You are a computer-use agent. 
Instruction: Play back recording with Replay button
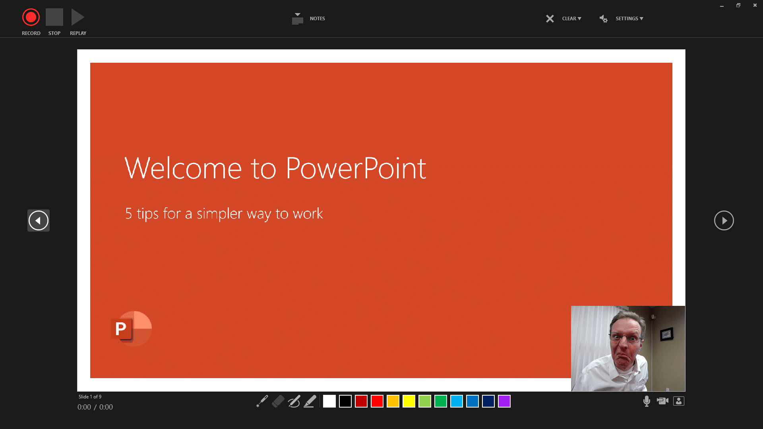tap(77, 17)
